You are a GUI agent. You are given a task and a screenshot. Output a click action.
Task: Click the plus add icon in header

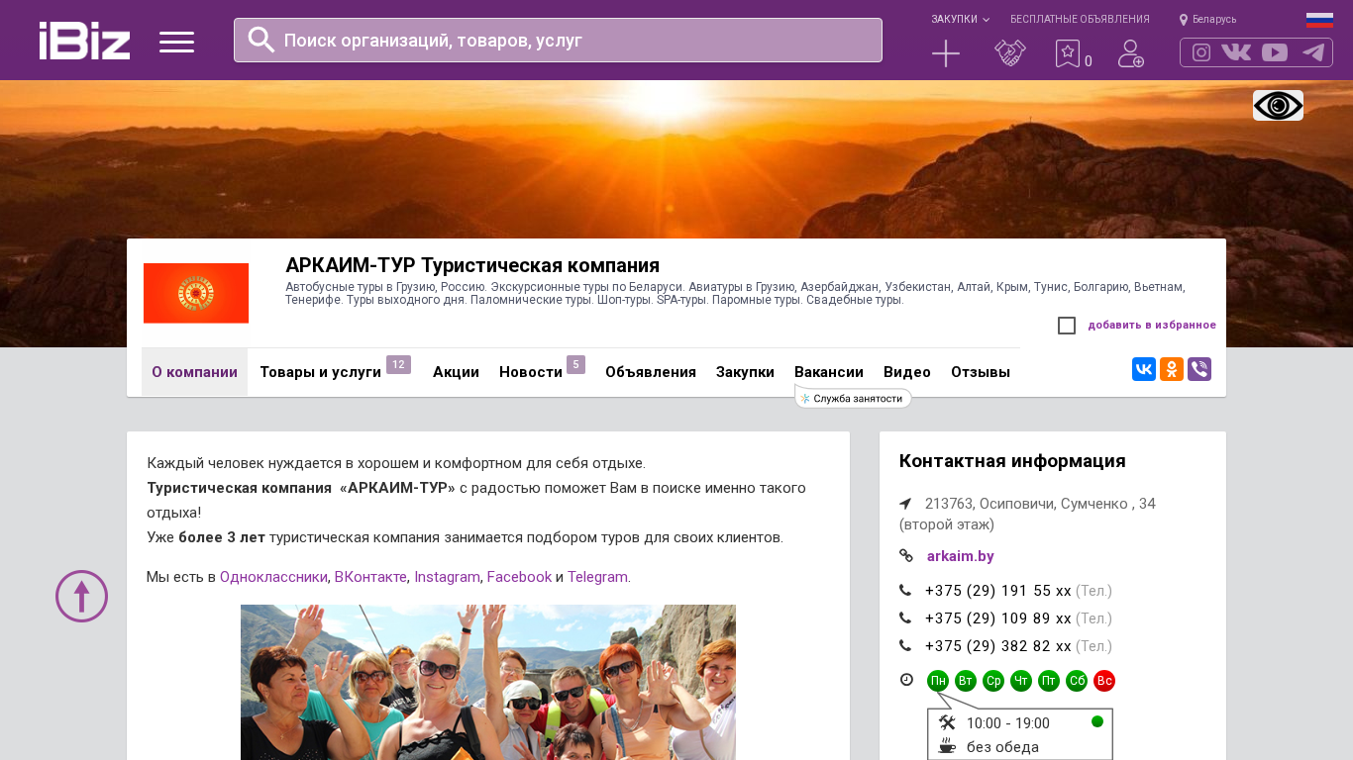946,53
